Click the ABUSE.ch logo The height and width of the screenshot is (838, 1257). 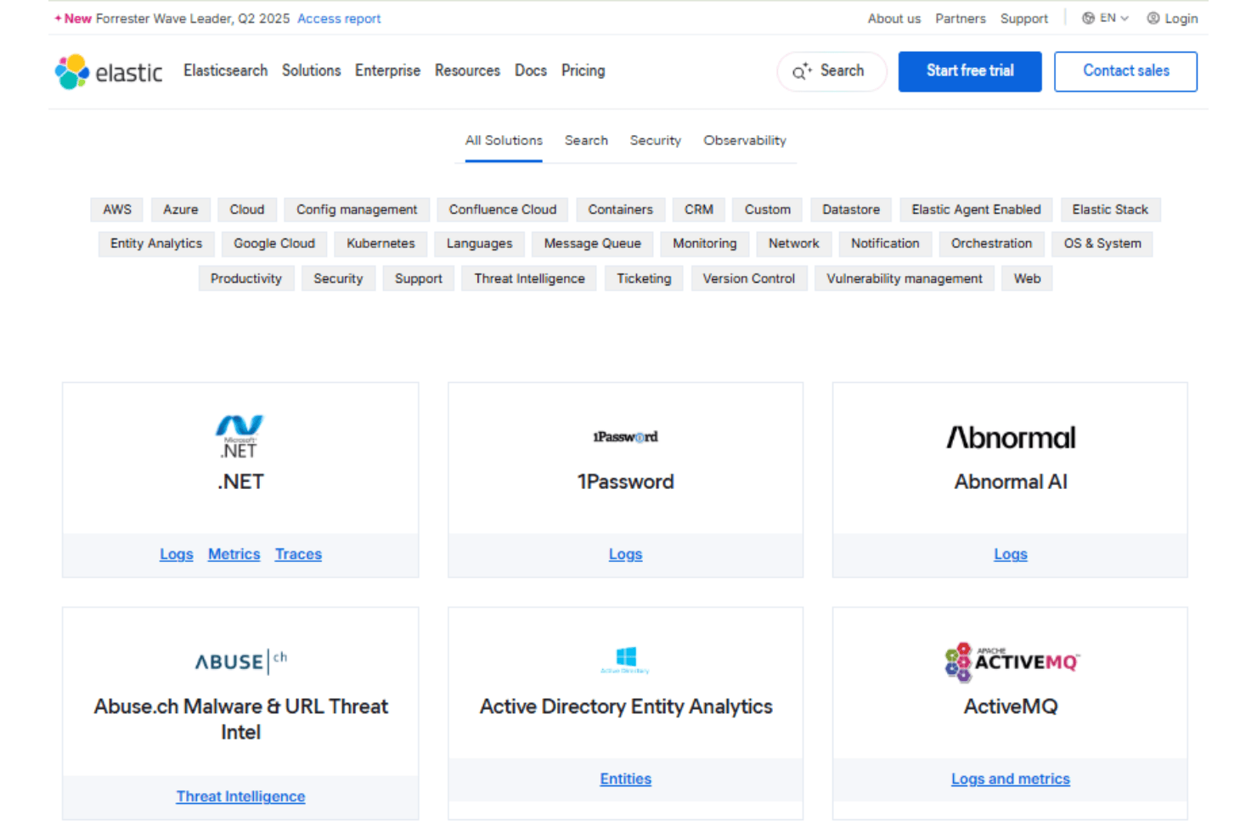click(x=241, y=661)
